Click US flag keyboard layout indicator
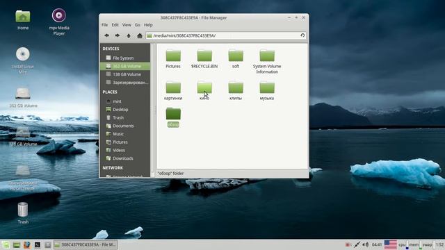Screen dimensions: 445x250 [x=391, y=244]
